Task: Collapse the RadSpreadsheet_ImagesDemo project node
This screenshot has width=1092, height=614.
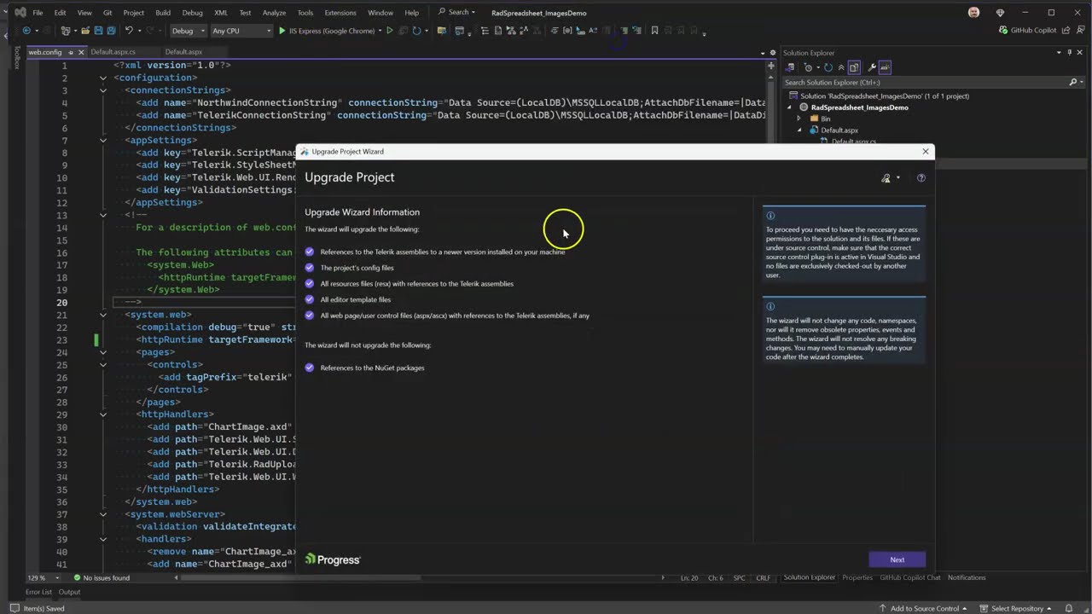Action: point(791,107)
